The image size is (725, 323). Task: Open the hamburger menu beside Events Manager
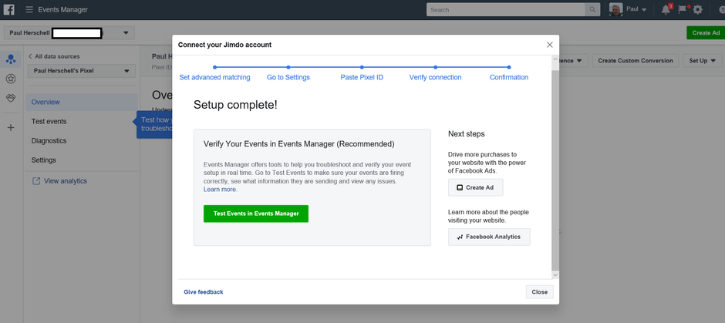pyautogui.click(x=29, y=10)
